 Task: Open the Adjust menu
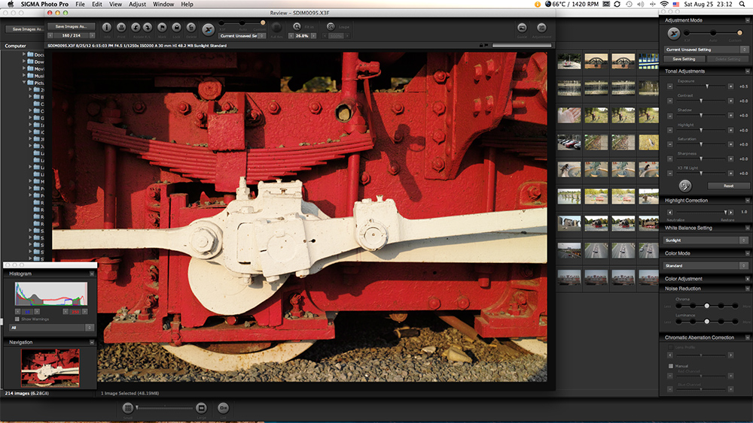tap(137, 4)
